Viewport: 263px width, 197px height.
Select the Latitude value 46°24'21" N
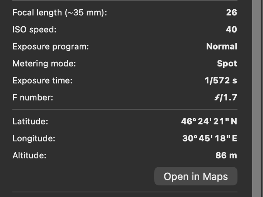pos(209,121)
